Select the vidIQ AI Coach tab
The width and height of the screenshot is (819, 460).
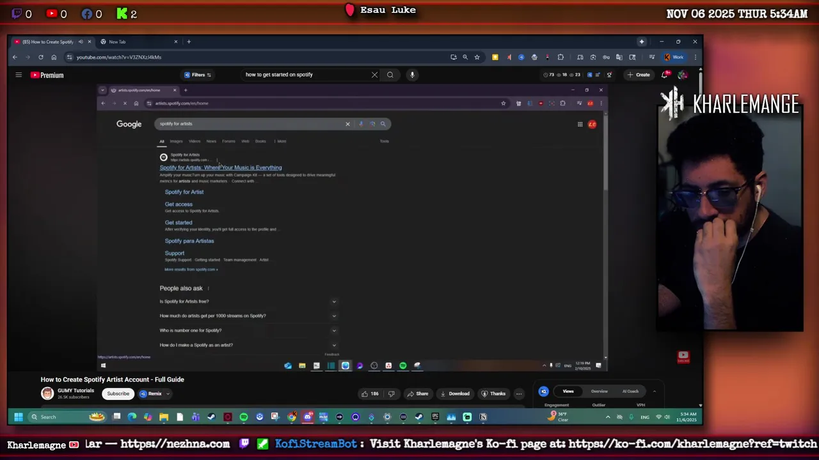[630, 391]
